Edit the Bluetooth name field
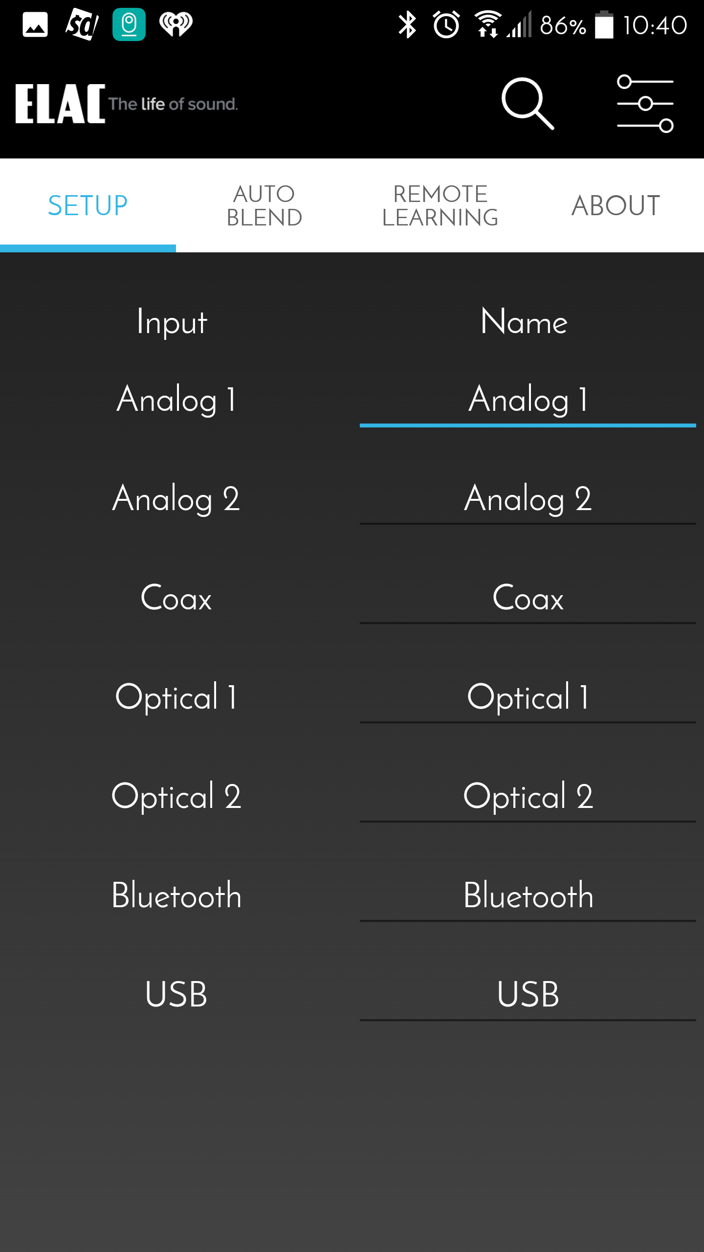Screen dimensions: 704x1252 [528, 896]
